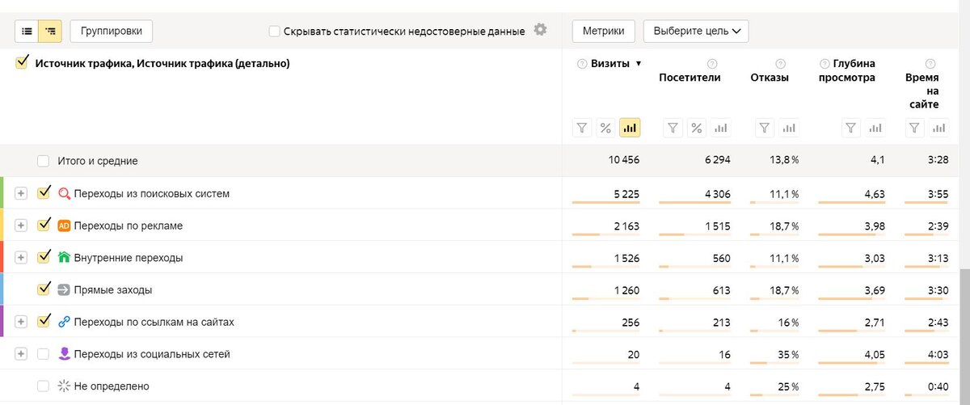Image resolution: width=970 pixels, height=405 pixels.
Task: Uncheck Переходы по рекламе row checkbox
Action: (x=44, y=226)
